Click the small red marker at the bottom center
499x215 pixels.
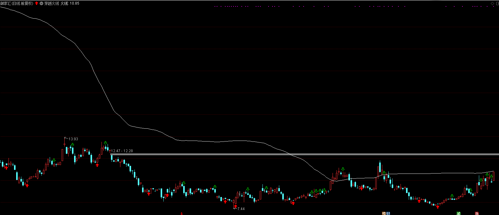pyautogui.click(x=182, y=213)
